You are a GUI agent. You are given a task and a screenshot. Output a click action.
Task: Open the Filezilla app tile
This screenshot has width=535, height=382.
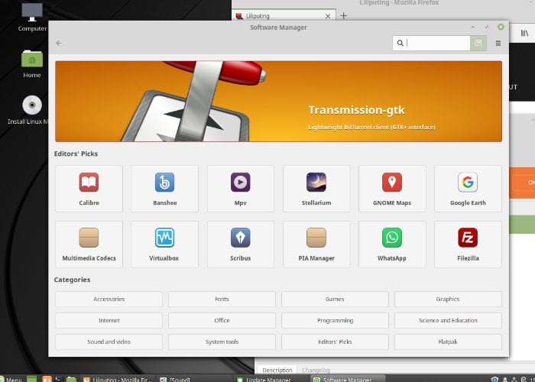pos(468,244)
